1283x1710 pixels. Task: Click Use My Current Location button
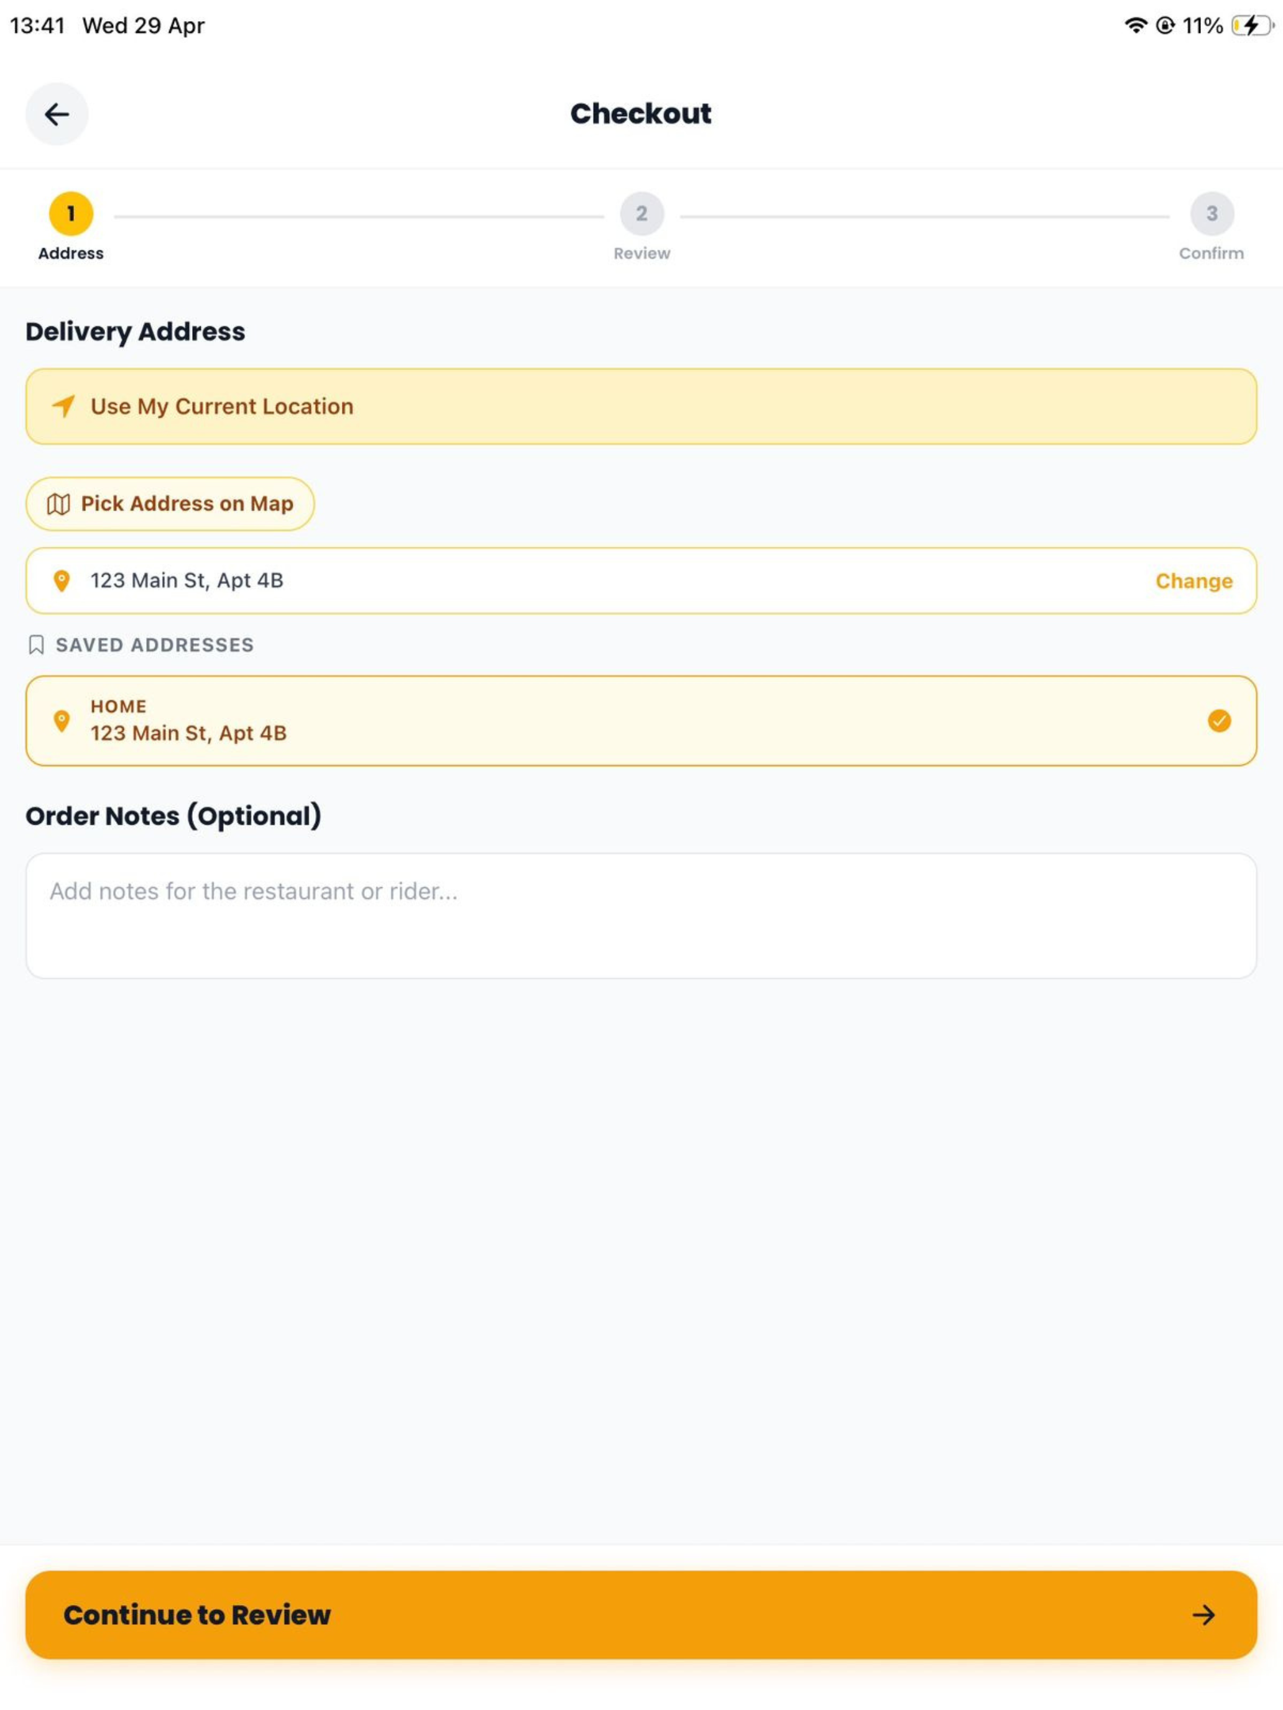pyautogui.click(x=641, y=406)
